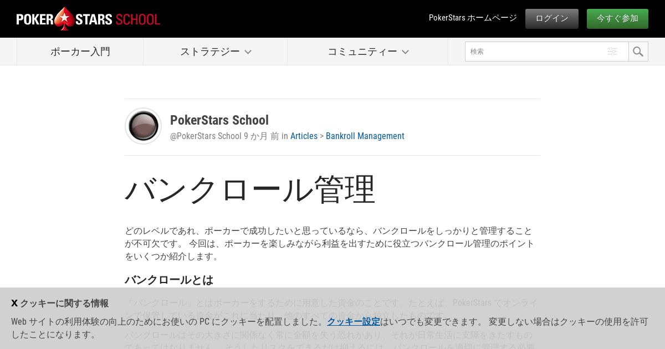Click the ログイン button
The height and width of the screenshot is (349, 665).
tap(552, 19)
